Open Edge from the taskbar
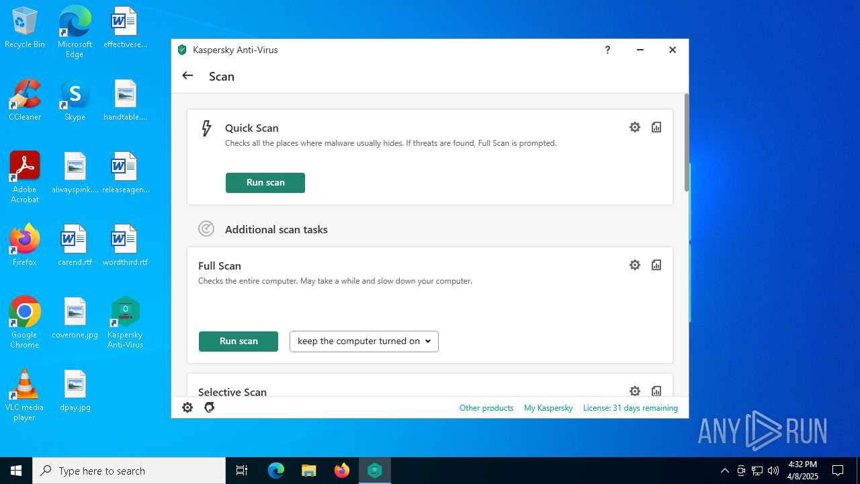 276,471
